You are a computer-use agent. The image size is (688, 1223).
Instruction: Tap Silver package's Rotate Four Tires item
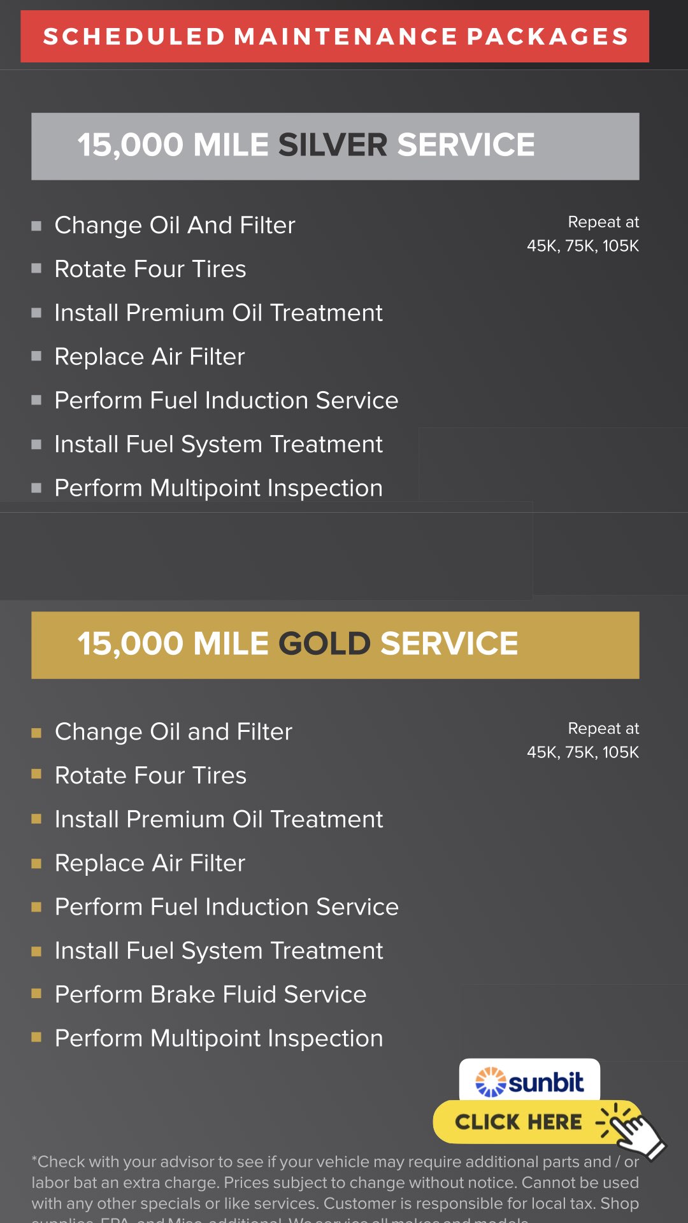coord(150,269)
